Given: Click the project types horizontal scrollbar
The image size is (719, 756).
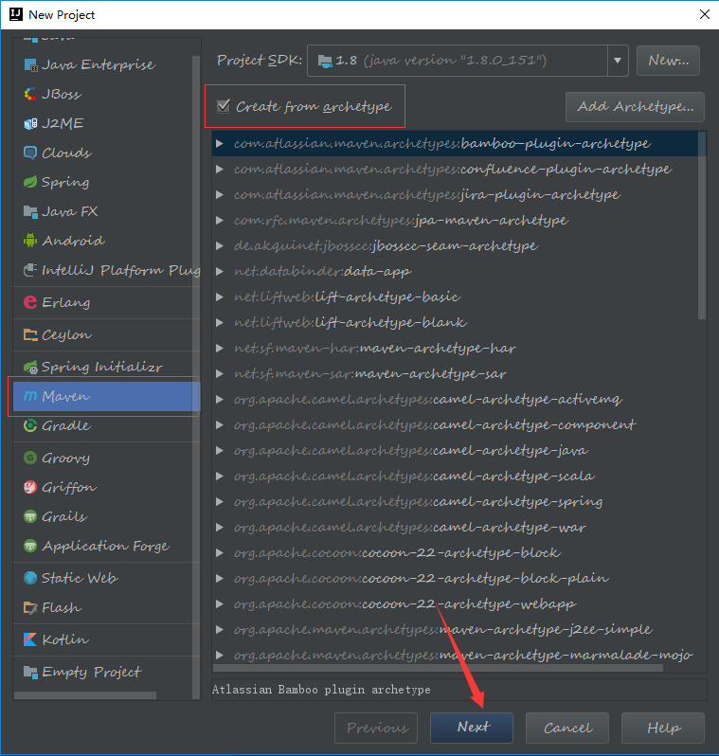Looking at the screenshot, I should click(x=85, y=695).
